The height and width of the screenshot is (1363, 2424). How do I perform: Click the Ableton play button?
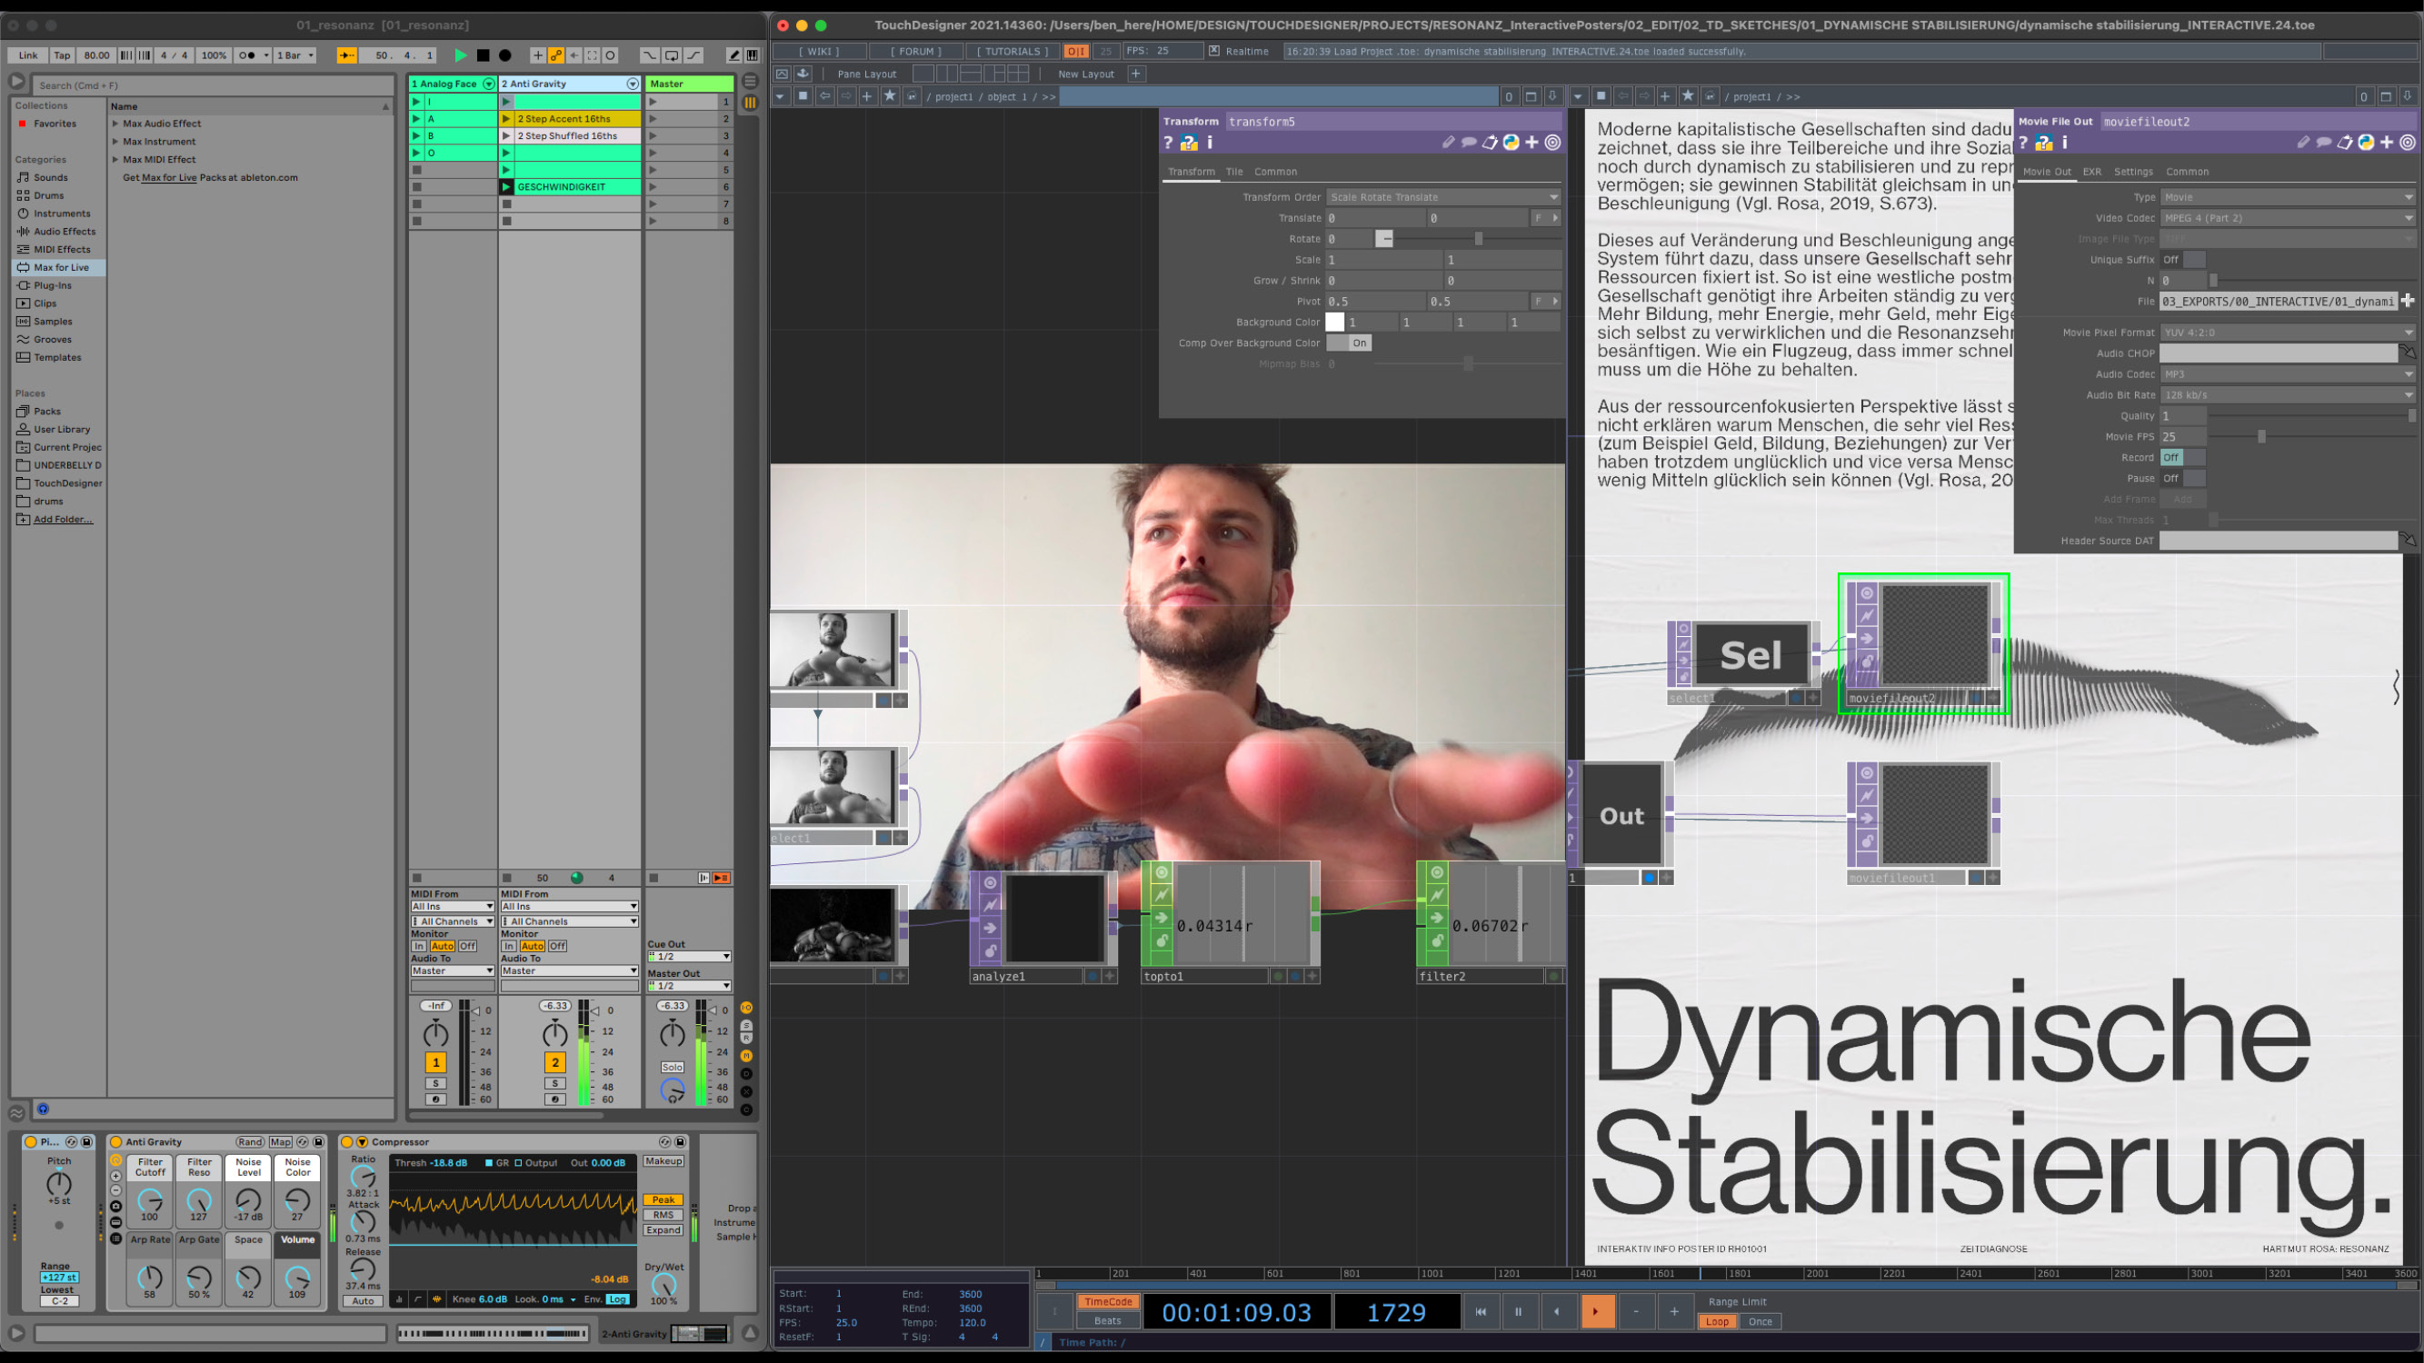[460, 55]
